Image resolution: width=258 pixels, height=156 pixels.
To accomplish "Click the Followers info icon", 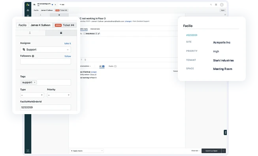I will click(33, 56).
